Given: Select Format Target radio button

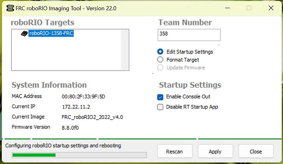Looking at the screenshot, I should (x=160, y=59).
